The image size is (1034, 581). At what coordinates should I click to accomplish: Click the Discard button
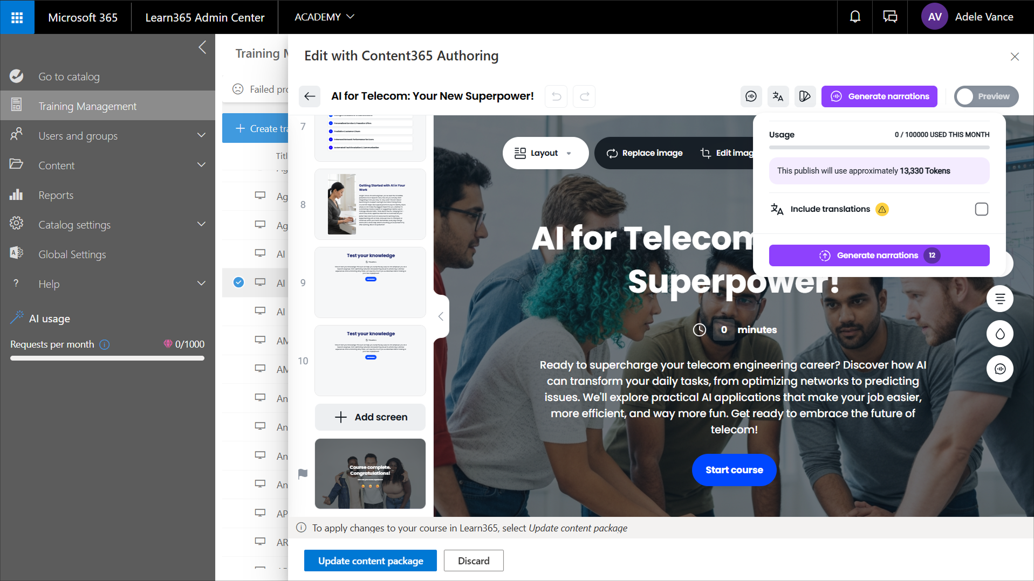(474, 561)
